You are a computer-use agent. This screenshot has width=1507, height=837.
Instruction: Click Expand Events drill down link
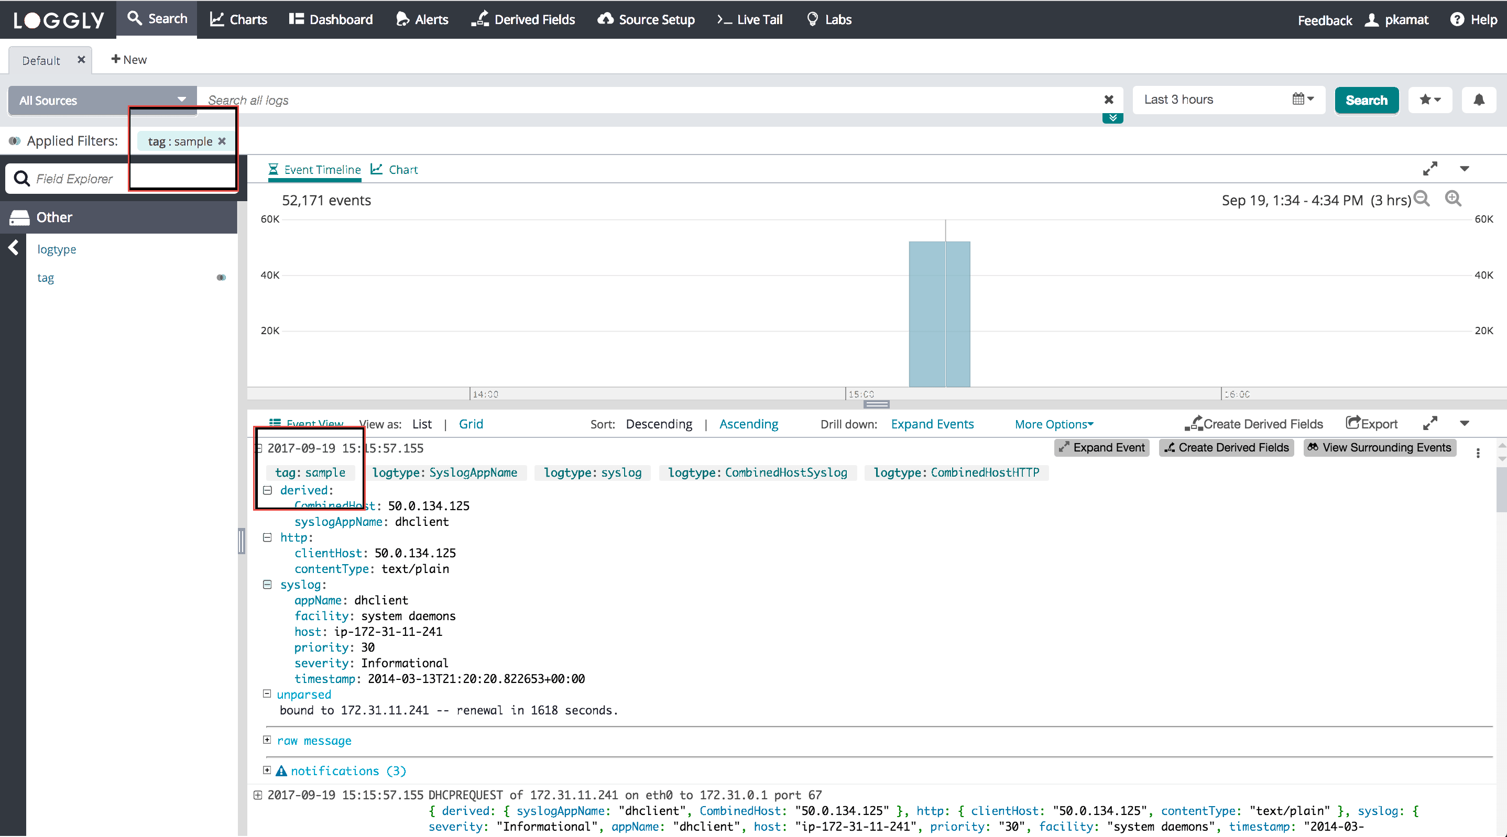tap(932, 424)
